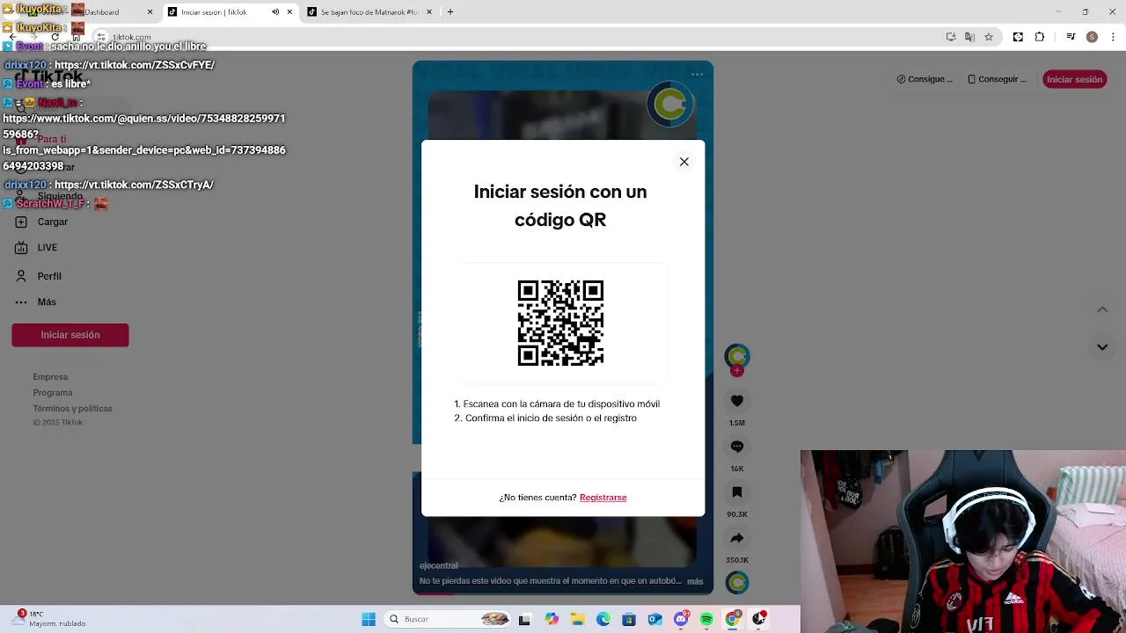Open the weather widget showing 18°C

point(50,619)
